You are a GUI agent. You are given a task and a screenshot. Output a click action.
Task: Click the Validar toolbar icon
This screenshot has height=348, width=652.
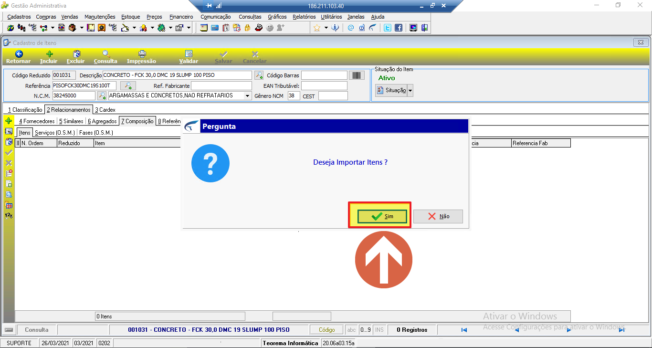pyautogui.click(x=189, y=54)
